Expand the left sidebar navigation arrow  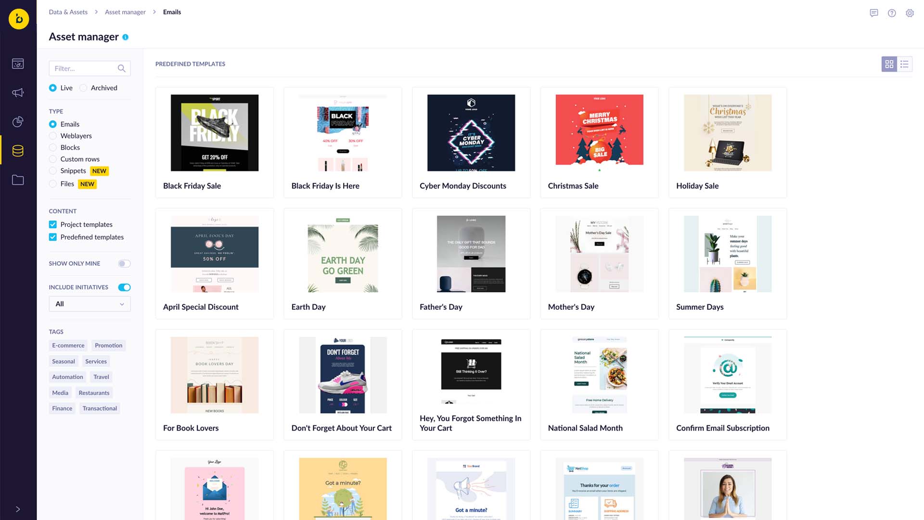[x=18, y=509]
